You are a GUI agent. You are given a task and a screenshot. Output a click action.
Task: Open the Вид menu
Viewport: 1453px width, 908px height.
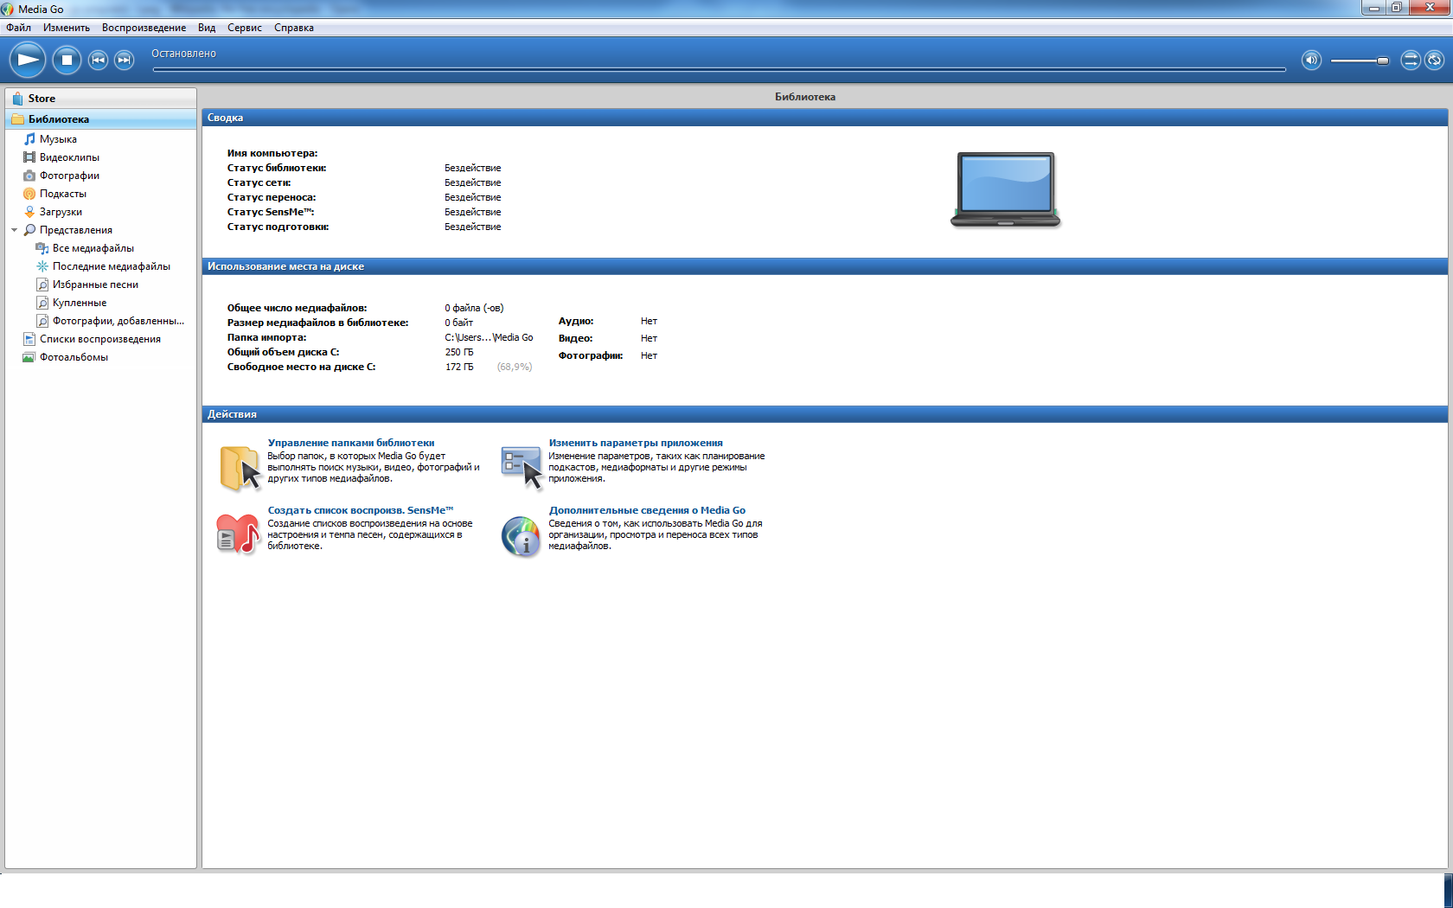tap(207, 28)
